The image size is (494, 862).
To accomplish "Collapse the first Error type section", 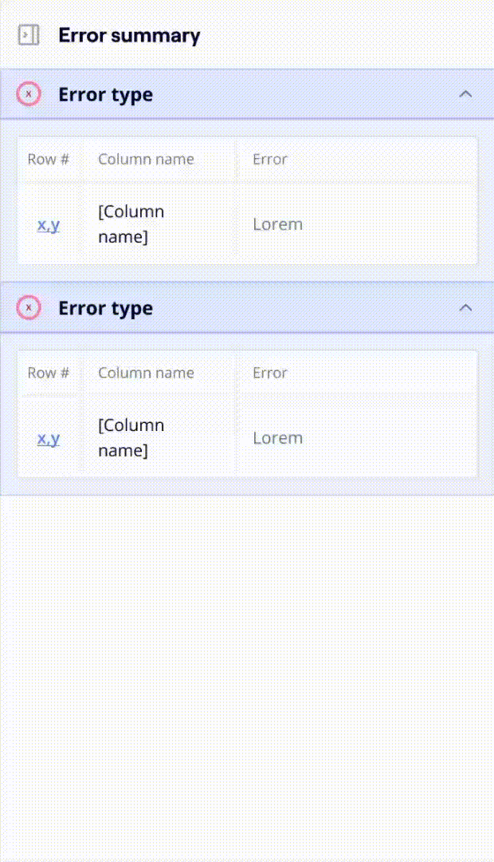I will [466, 93].
